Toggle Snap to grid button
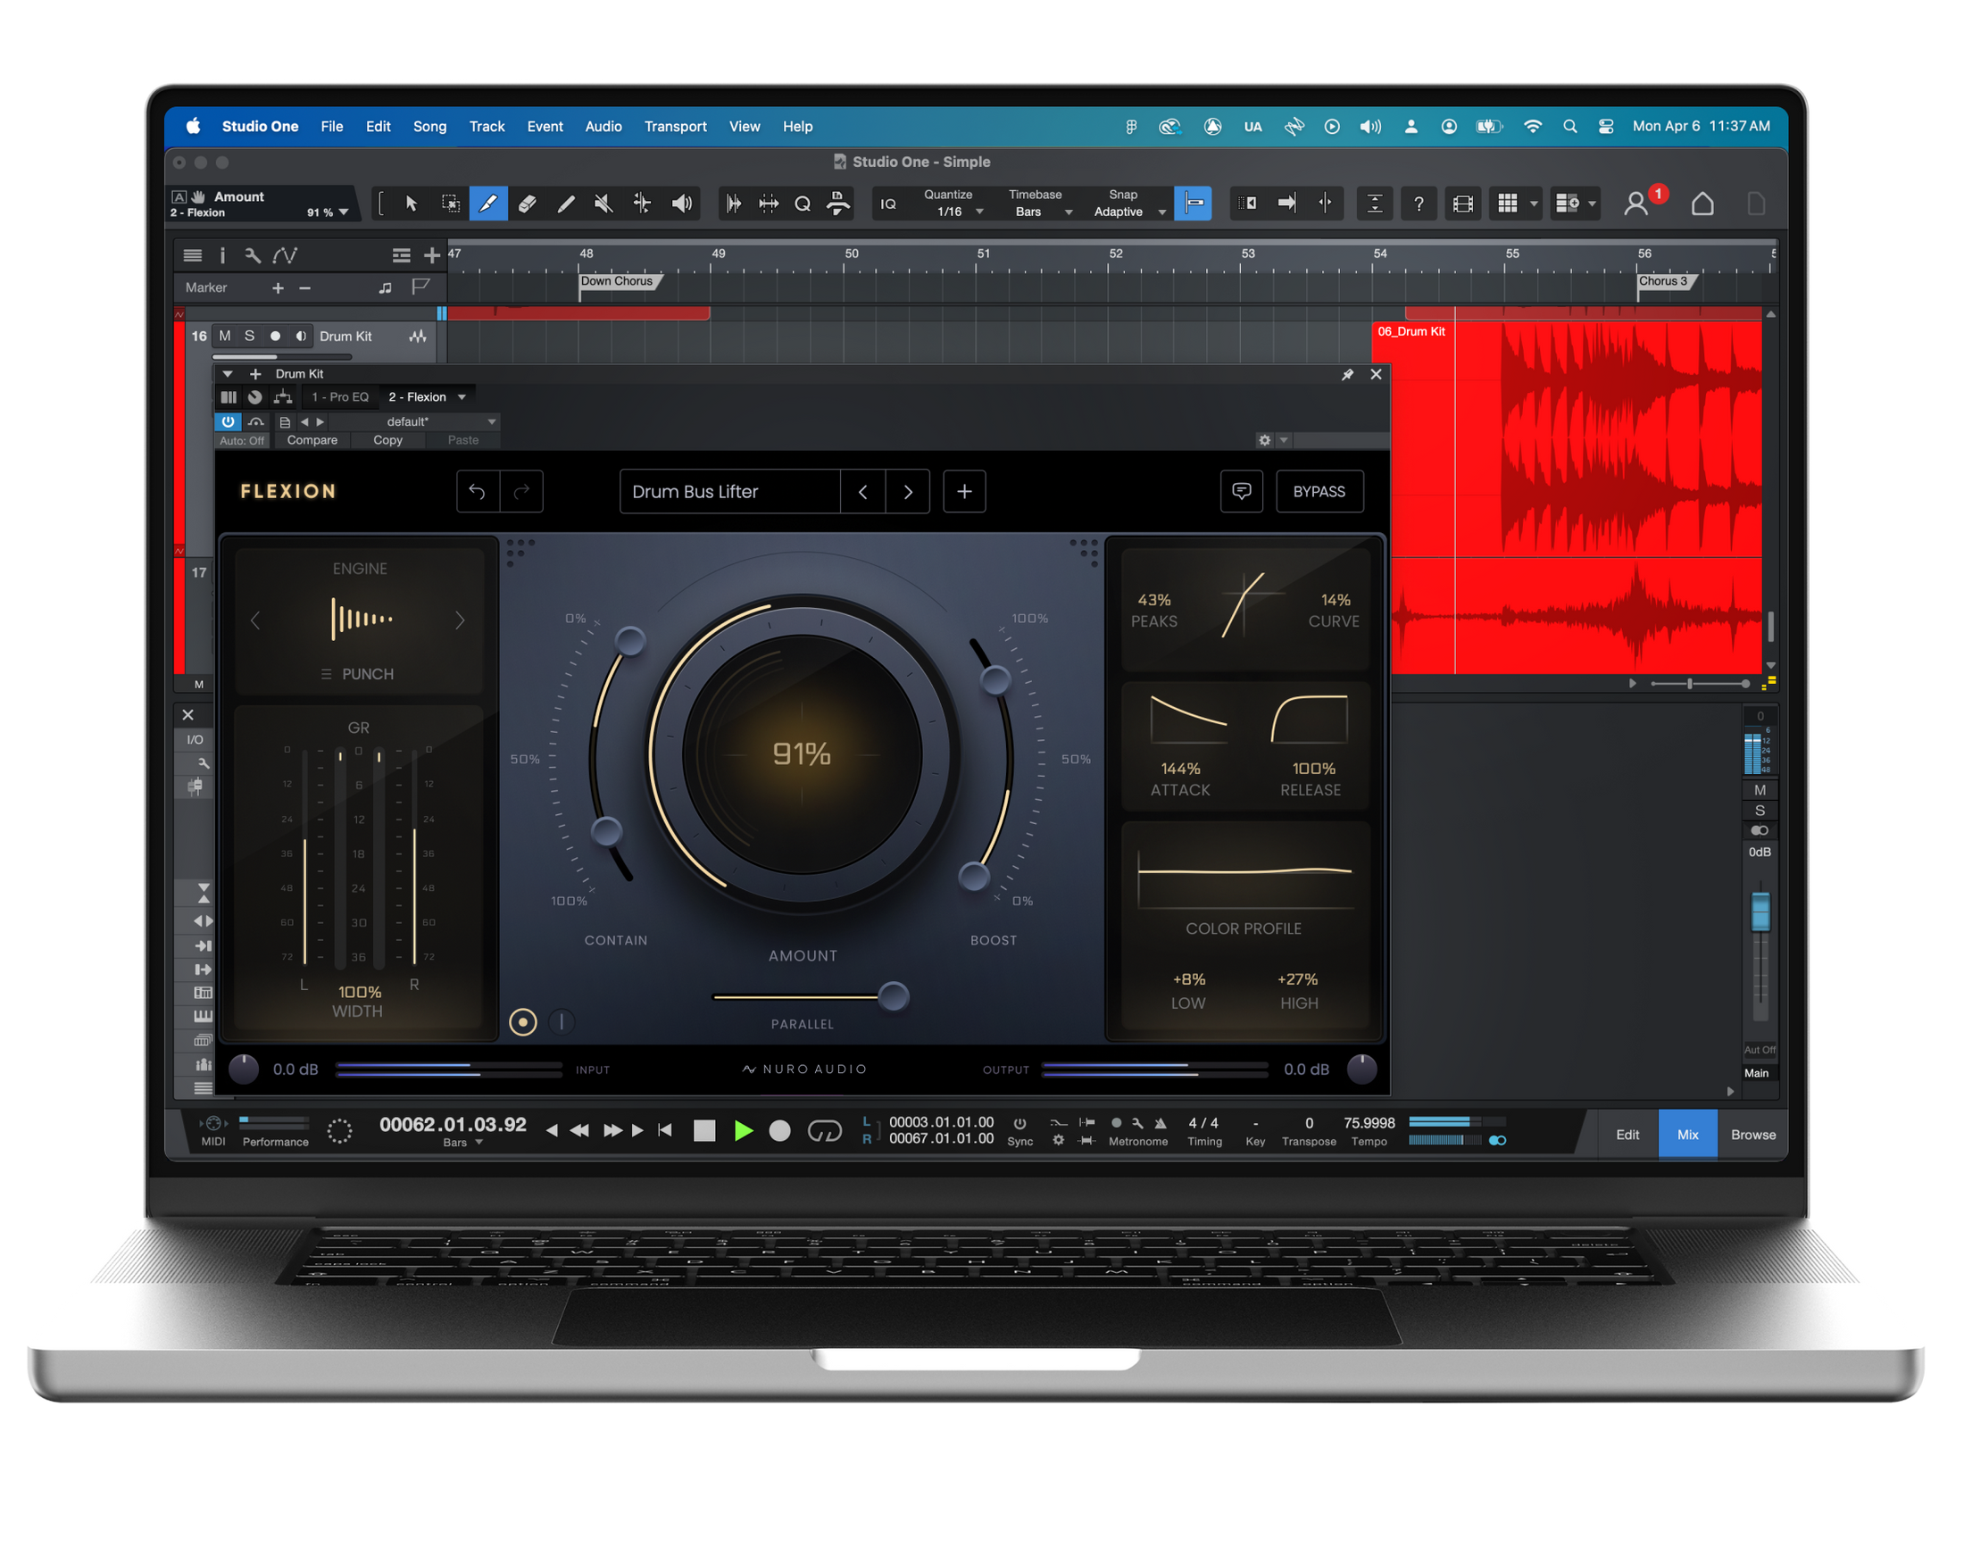Screen dimensions: 1964x1548 (x=1193, y=203)
